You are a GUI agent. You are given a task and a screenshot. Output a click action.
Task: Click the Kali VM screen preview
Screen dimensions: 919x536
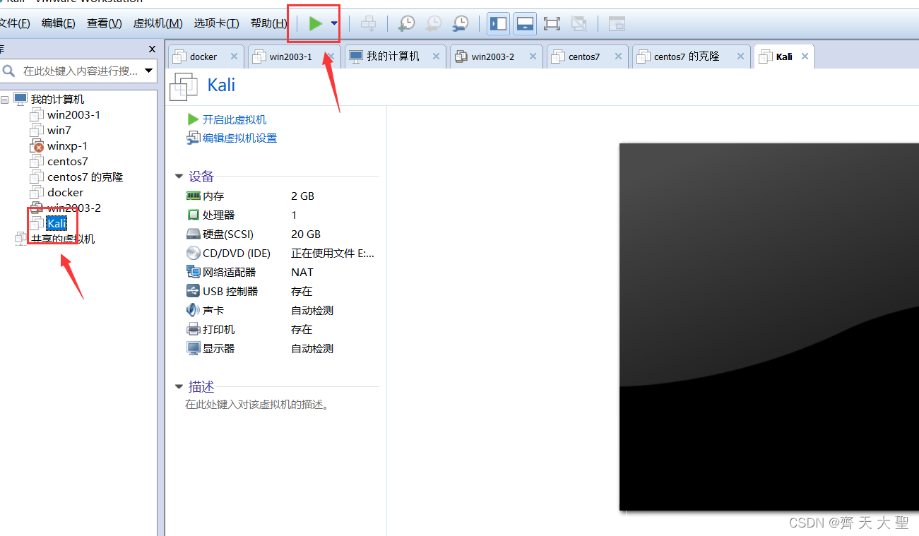[x=769, y=326]
